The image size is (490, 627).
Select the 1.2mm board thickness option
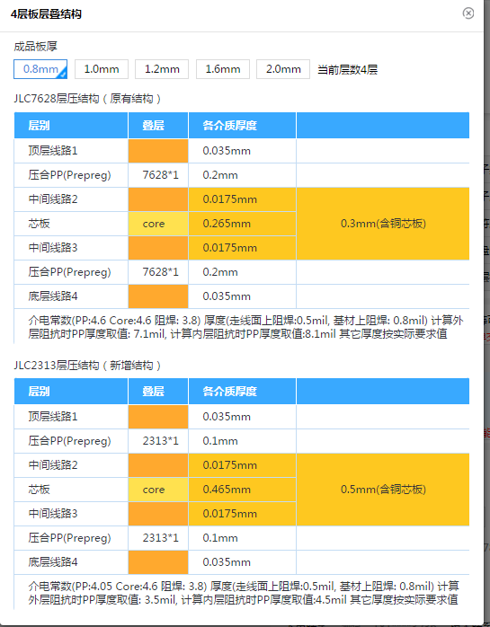coord(162,69)
